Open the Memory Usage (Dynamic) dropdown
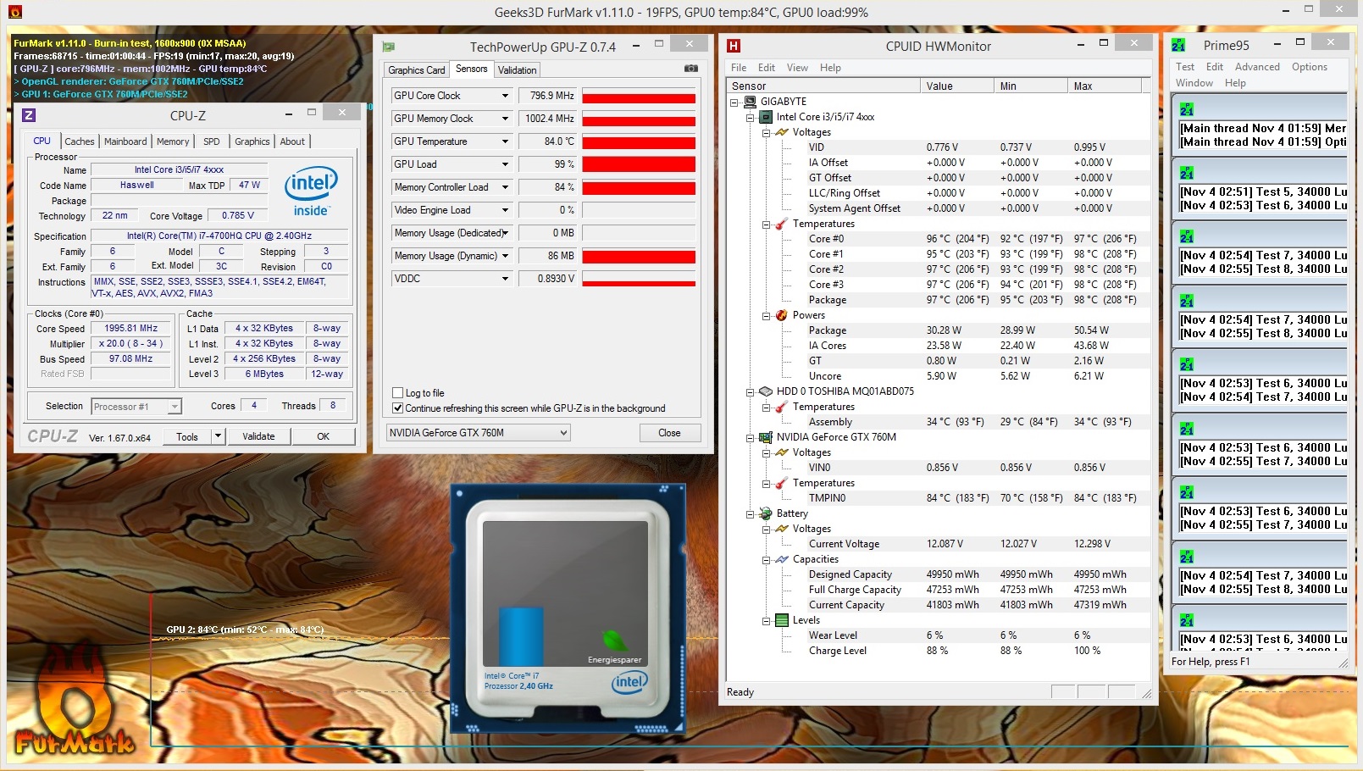The height and width of the screenshot is (771, 1363). click(x=505, y=256)
